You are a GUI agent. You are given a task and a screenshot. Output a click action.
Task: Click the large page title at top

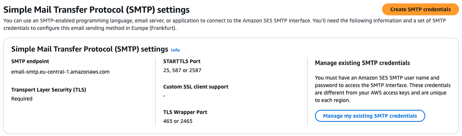97,9
